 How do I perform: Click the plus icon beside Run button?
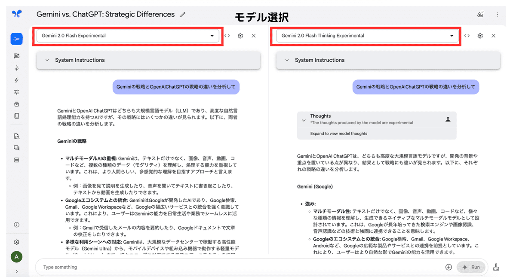point(448,267)
